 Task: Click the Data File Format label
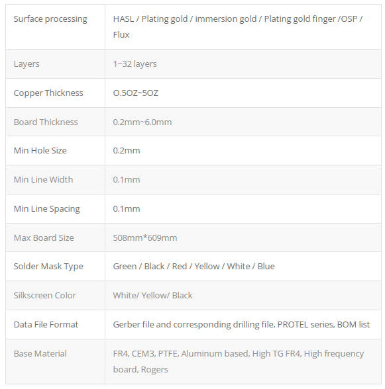46,324
